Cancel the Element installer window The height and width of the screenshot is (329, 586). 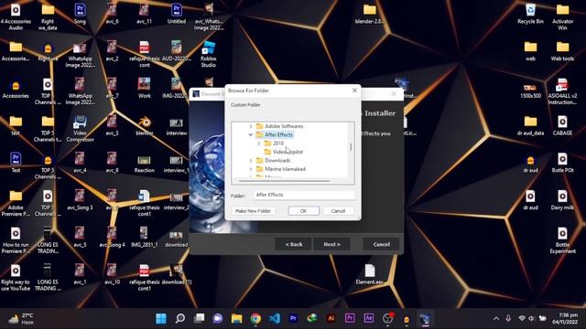pos(381,244)
